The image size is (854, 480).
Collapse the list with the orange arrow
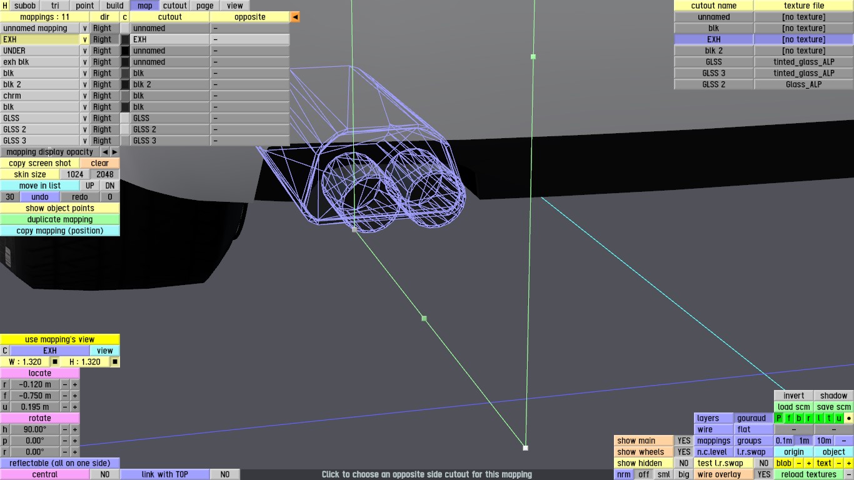[295, 17]
